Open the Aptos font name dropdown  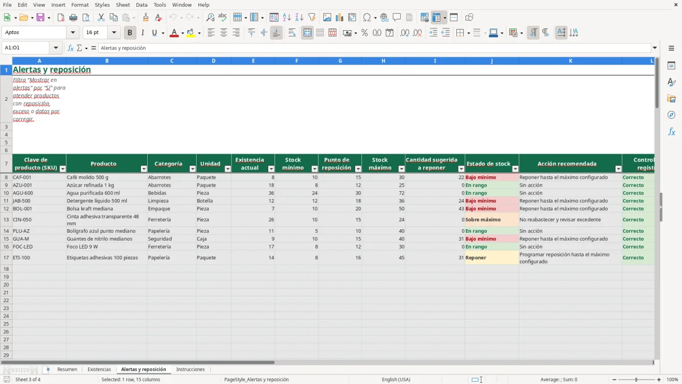coord(73,33)
